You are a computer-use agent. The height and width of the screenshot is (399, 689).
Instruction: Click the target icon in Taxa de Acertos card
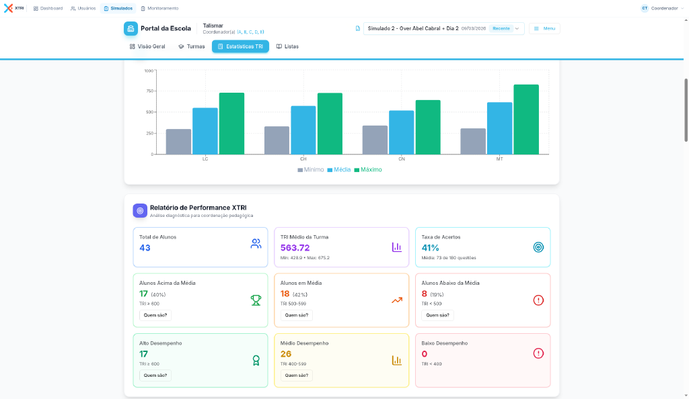pyautogui.click(x=538, y=247)
